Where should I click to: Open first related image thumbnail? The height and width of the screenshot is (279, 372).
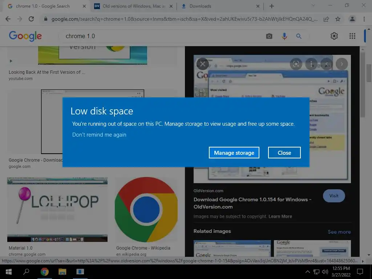coord(232,248)
